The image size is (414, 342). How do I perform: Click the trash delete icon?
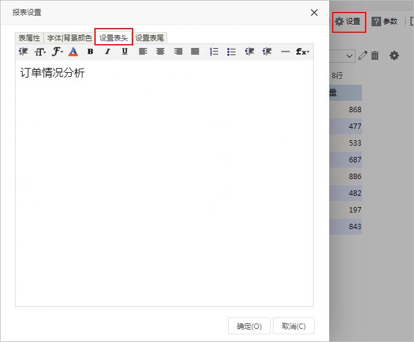375,56
